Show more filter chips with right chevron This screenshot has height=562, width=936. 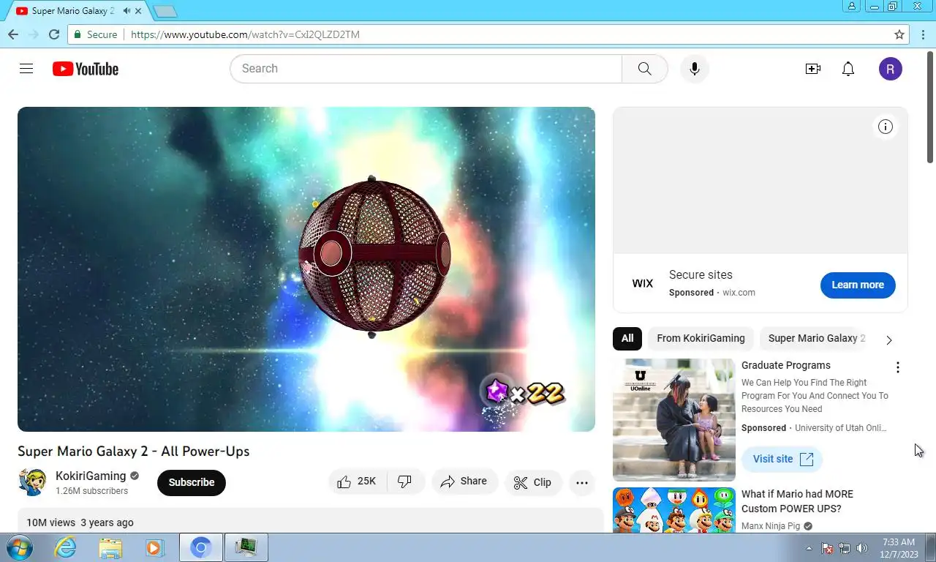pos(889,340)
